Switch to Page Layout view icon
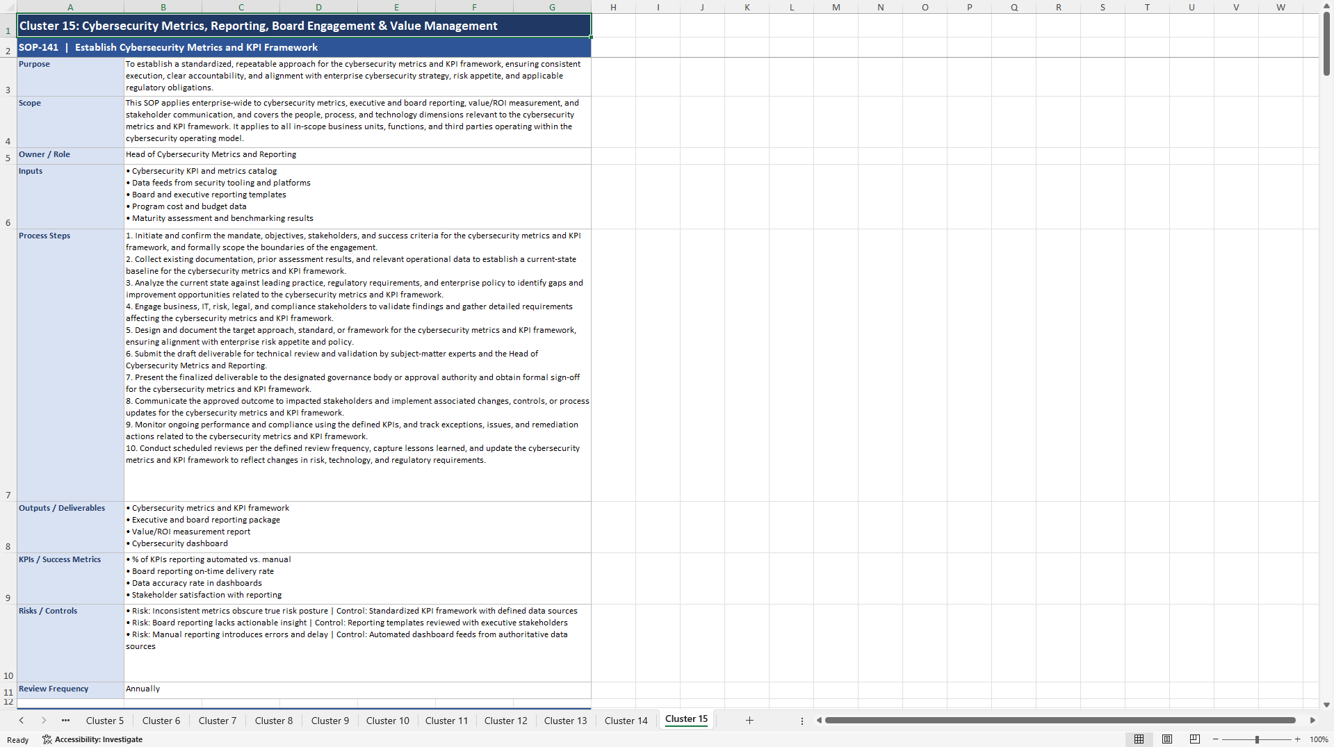This screenshot has height=747, width=1334. coord(1167,739)
